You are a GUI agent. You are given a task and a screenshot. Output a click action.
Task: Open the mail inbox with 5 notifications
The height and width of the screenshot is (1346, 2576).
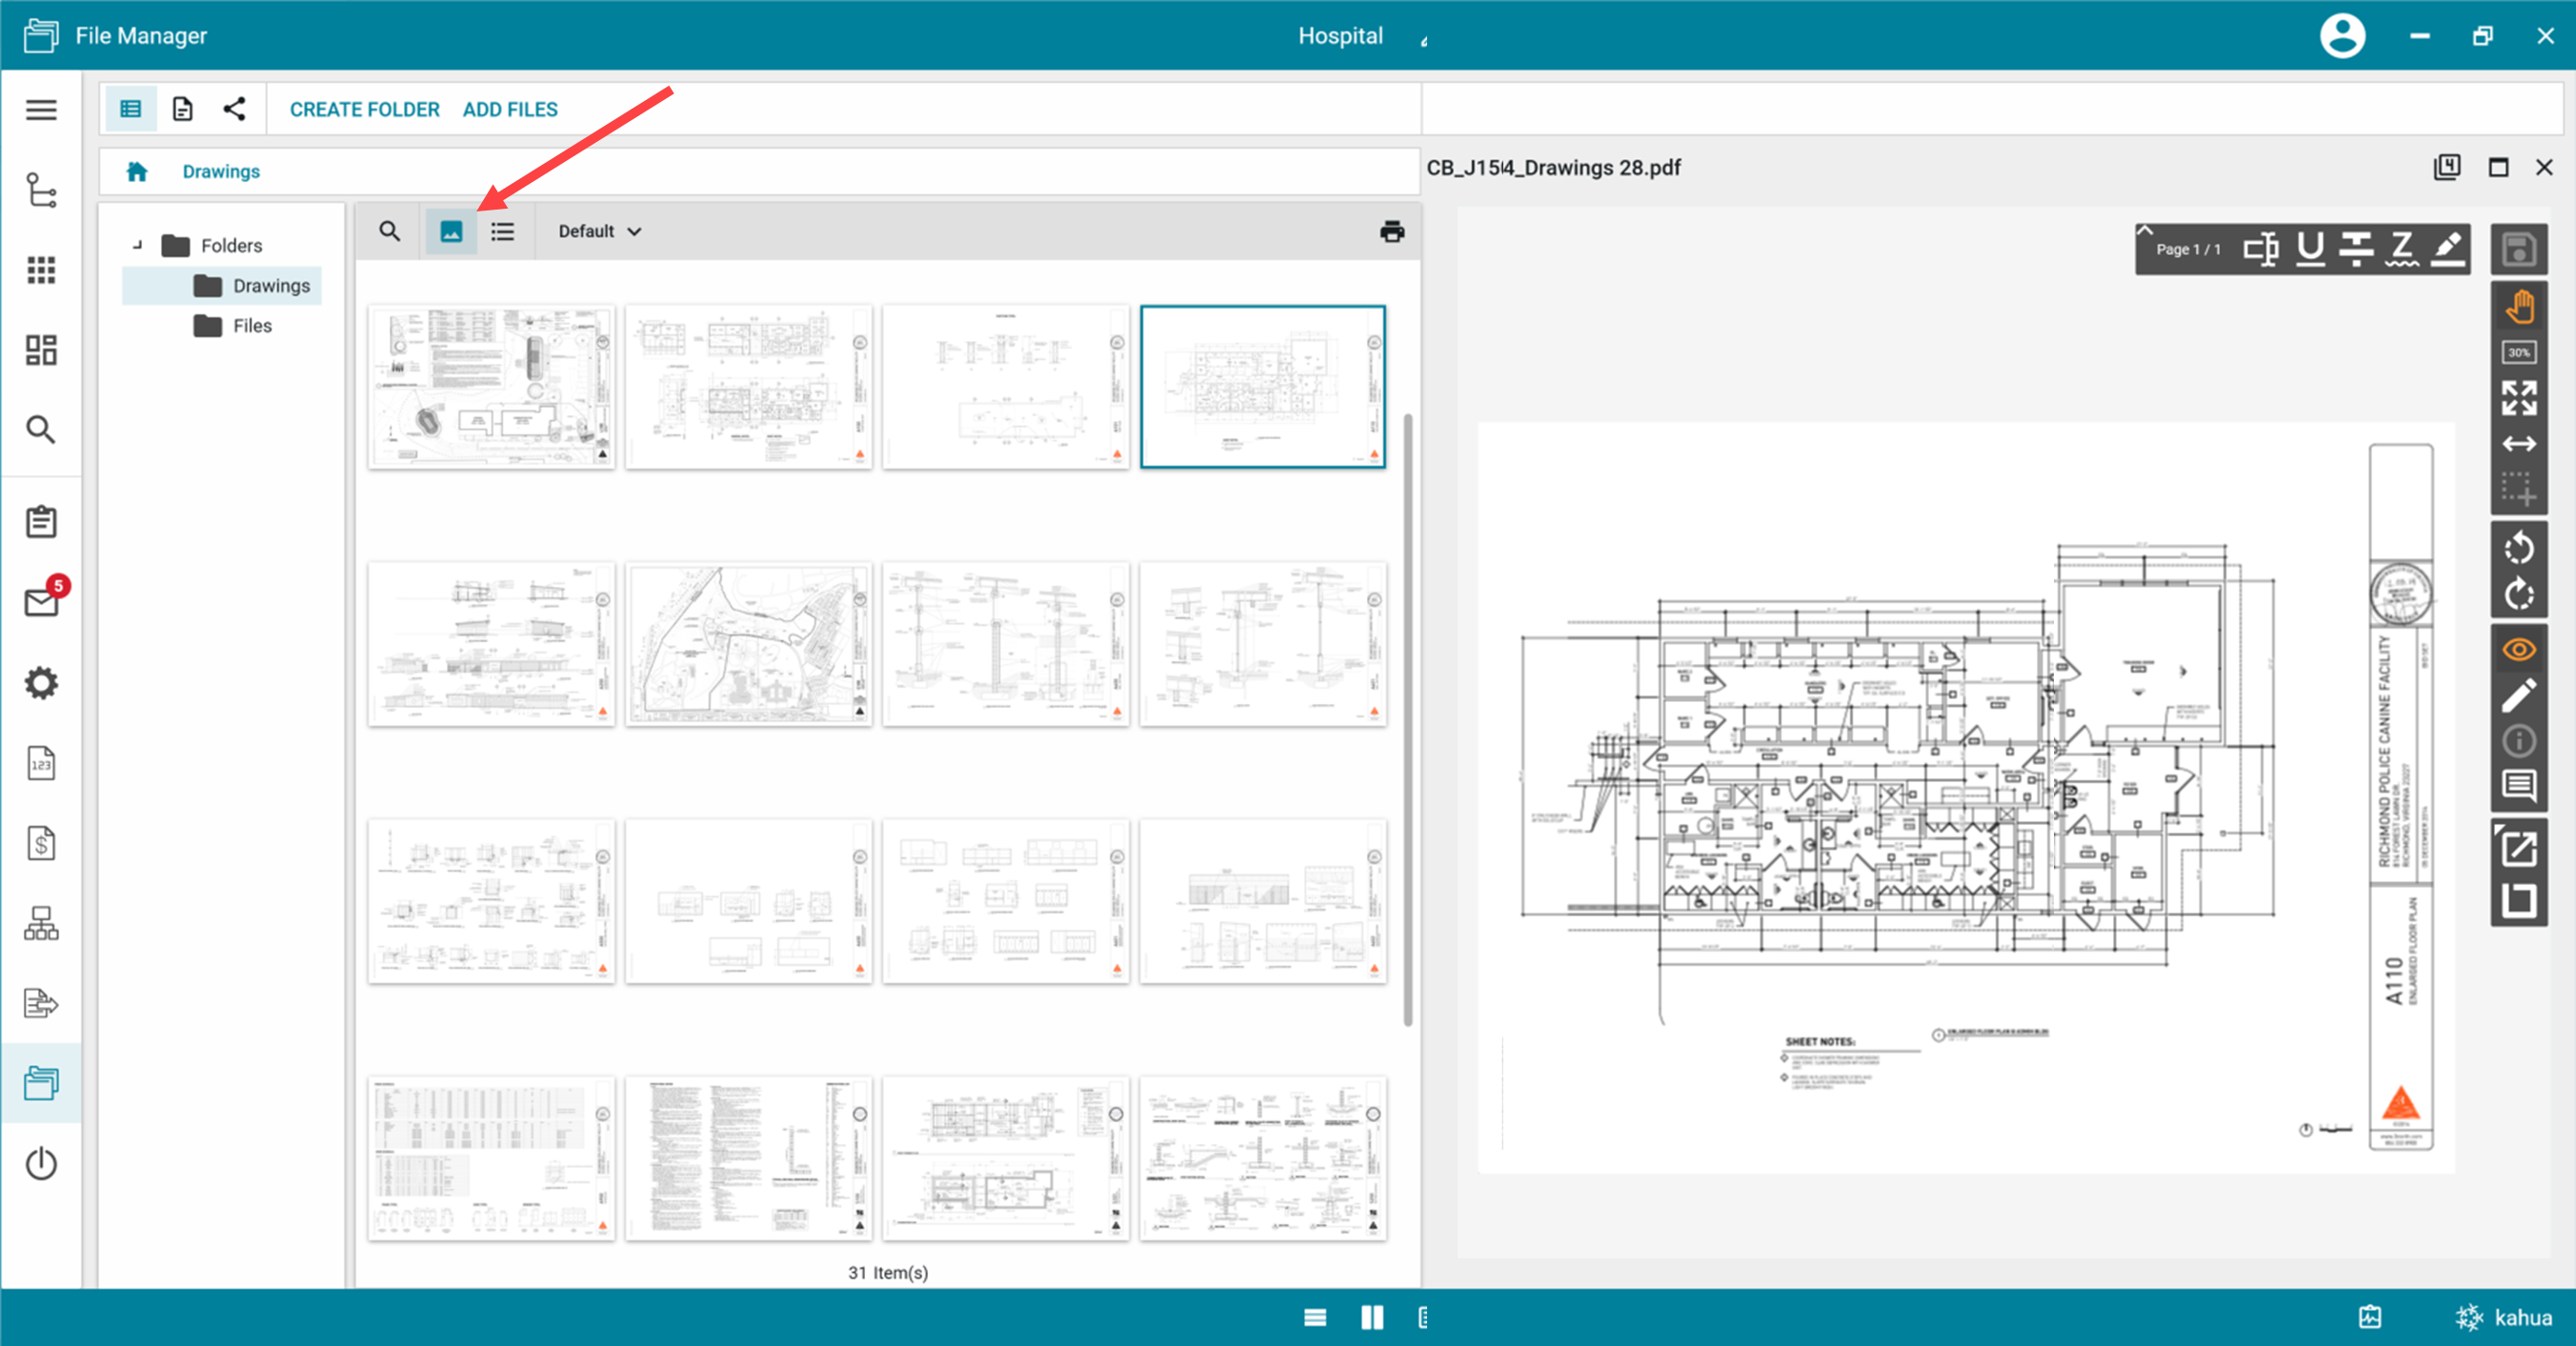(41, 602)
